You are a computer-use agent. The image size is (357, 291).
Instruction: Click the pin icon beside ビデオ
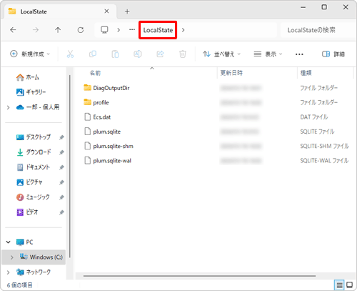(x=61, y=212)
